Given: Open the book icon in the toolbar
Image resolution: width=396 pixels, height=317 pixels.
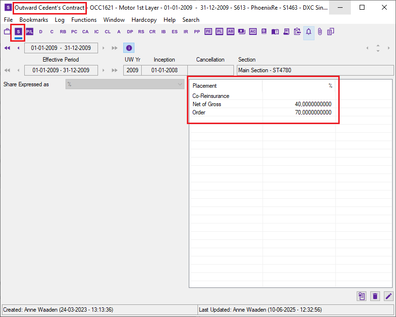Looking at the screenshot, I should coord(275,32).
